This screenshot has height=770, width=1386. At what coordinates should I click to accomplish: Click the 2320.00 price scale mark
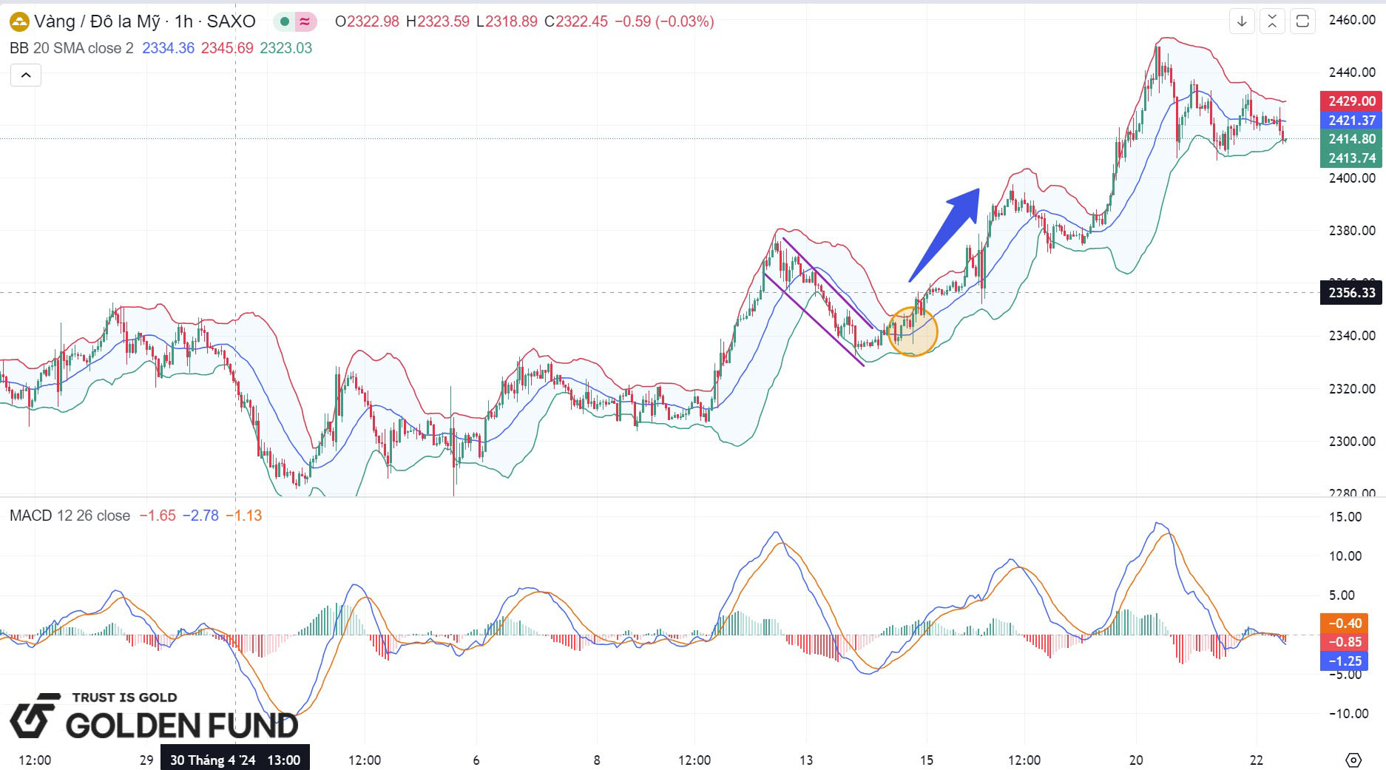click(1352, 389)
